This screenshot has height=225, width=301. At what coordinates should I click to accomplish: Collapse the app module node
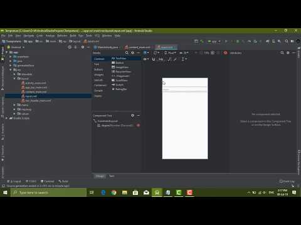(x=7, y=52)
